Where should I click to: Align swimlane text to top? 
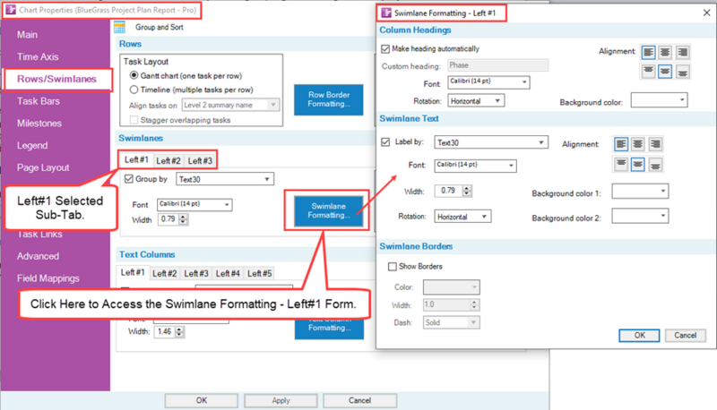click(x=621, y=165)
